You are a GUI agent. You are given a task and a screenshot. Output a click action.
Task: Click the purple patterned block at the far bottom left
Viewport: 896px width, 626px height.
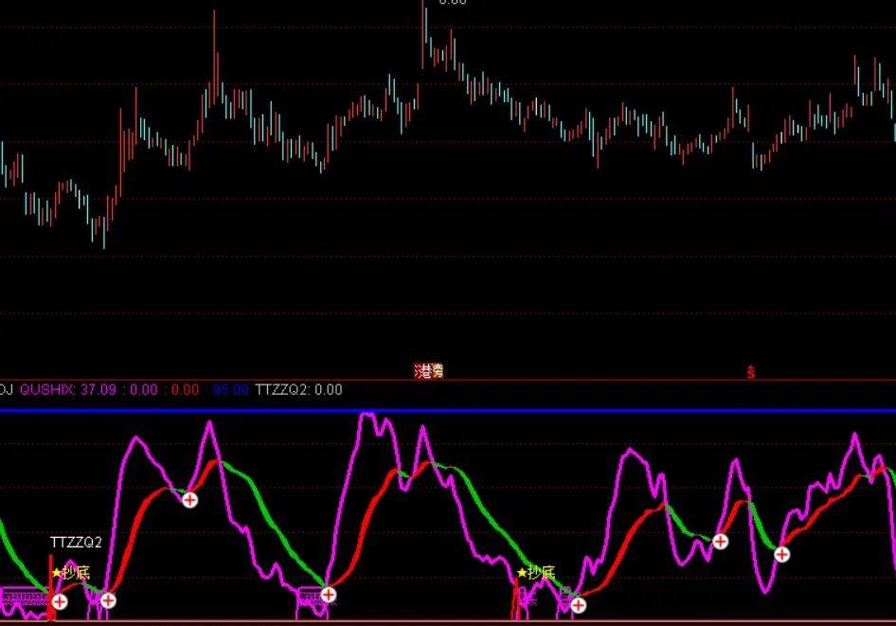(x=26, y=598)
